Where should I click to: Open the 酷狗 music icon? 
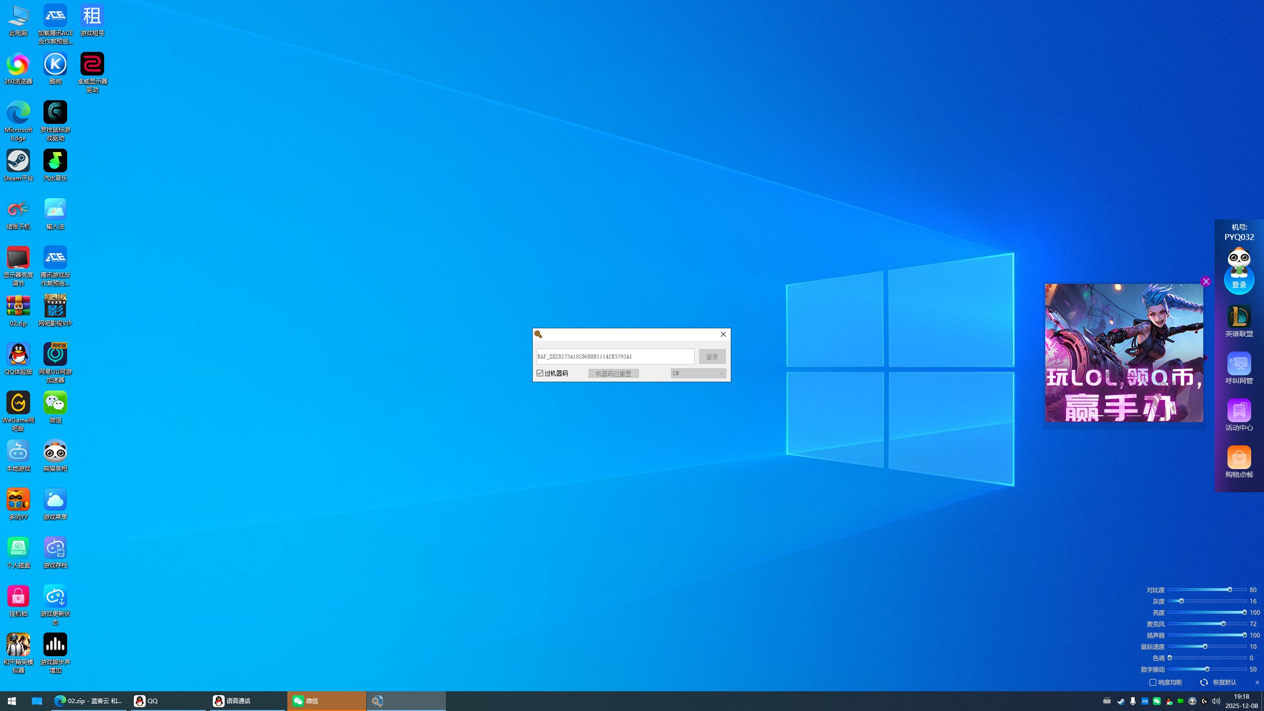click(x=55, y=65)
